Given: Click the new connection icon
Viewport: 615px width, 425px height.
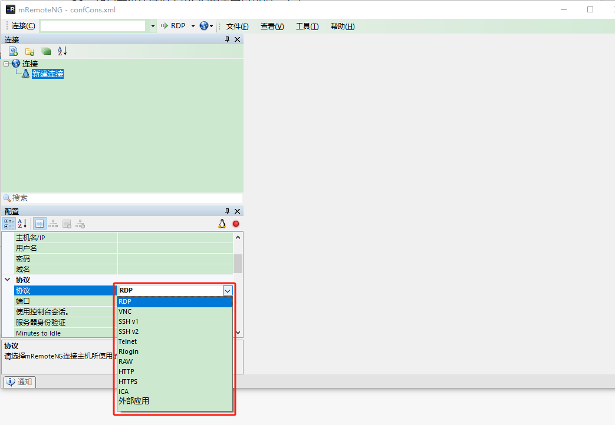Looking at the screenshot, I should [13, 51].
